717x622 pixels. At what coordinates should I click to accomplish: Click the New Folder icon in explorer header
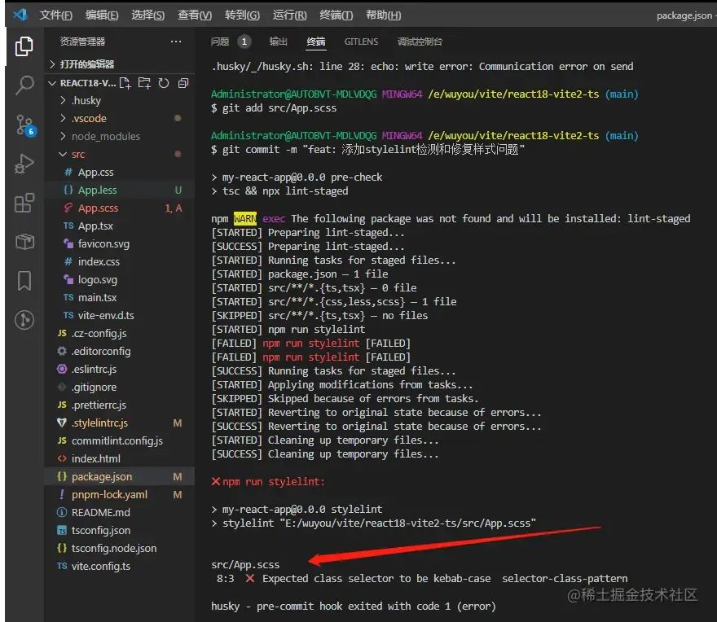point(144,83)
